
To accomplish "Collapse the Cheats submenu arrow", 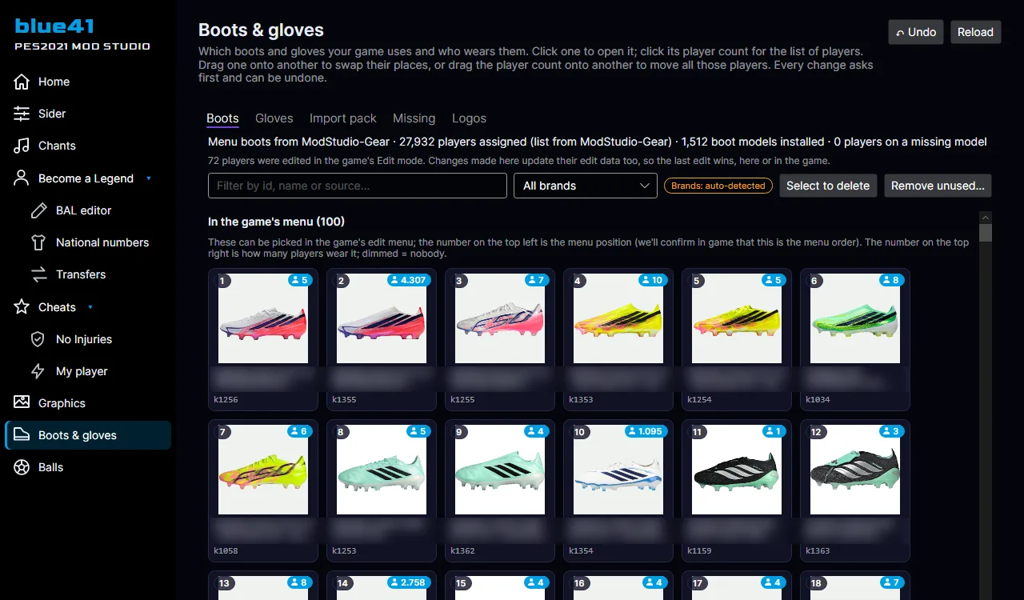I will pos(90,307).
